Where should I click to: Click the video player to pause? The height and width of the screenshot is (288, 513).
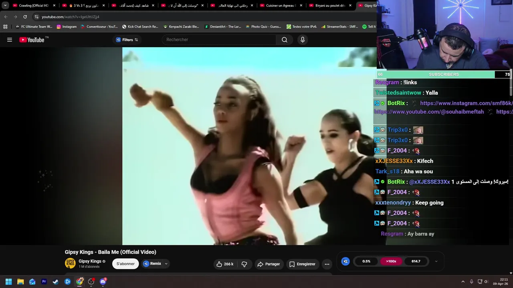tap(249, 146)
